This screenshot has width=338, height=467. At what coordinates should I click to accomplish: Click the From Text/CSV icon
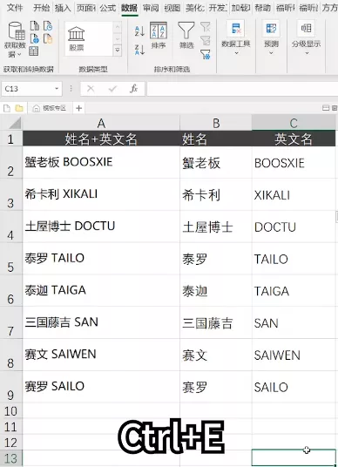35,26
